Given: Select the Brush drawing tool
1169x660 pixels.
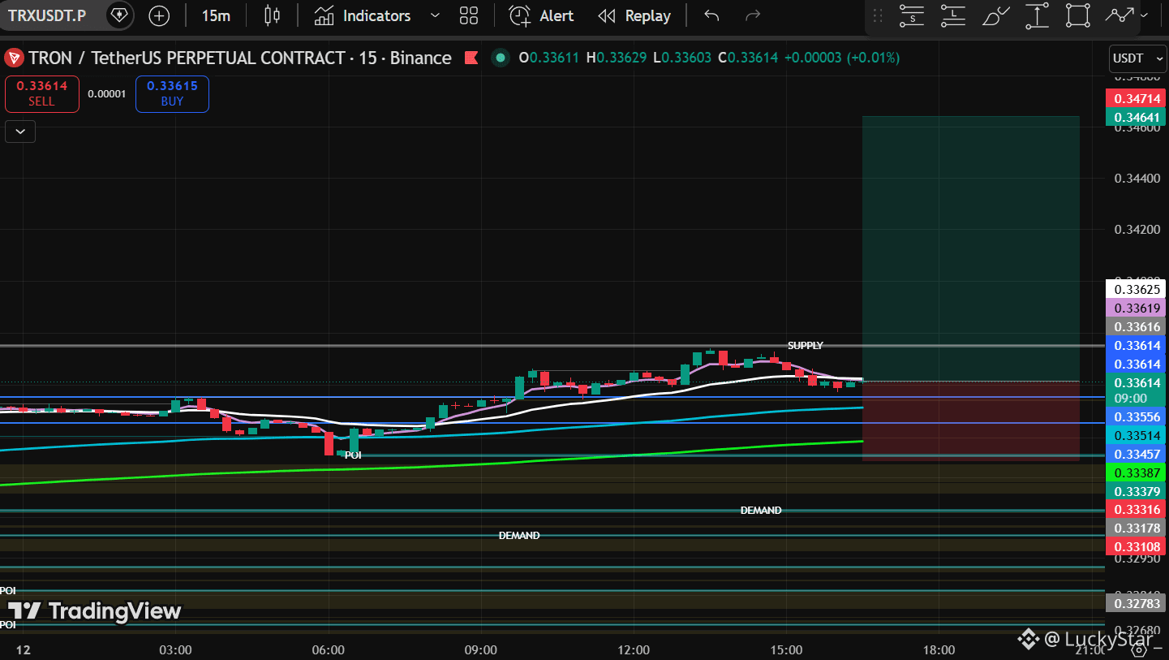Looking at the screenshot, I should (995, 15).
